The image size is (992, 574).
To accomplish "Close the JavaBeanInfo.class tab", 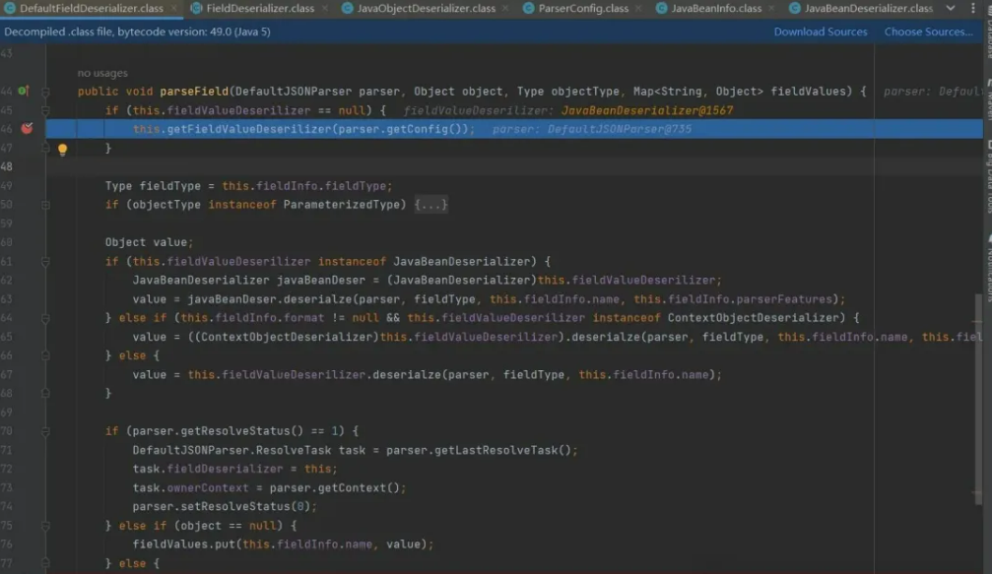I will coord(771,8).
